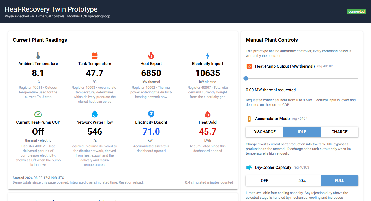The image size is (371, 201).
Task: Click the green connected status badge
Action: click(356, 12)
